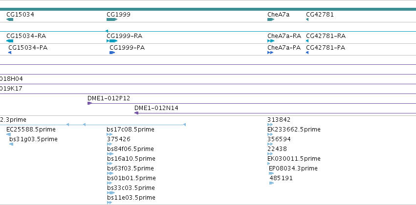Image resolution: width=416 pixels, height=205 pixels.
Task: Click the EC25588.5prime EST glyph
Action: [x=8, y=134]
